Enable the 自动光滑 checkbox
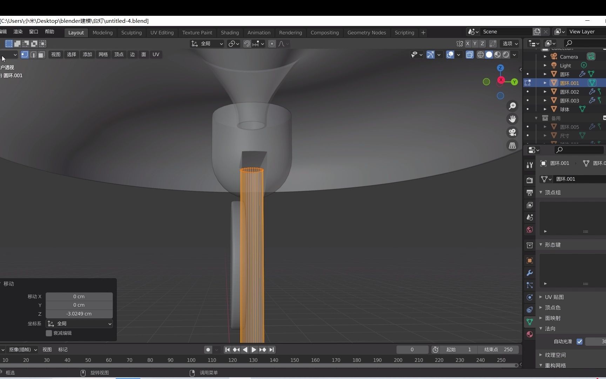Image resolution: width=606 pixels, height=379 pixels. 580,341
